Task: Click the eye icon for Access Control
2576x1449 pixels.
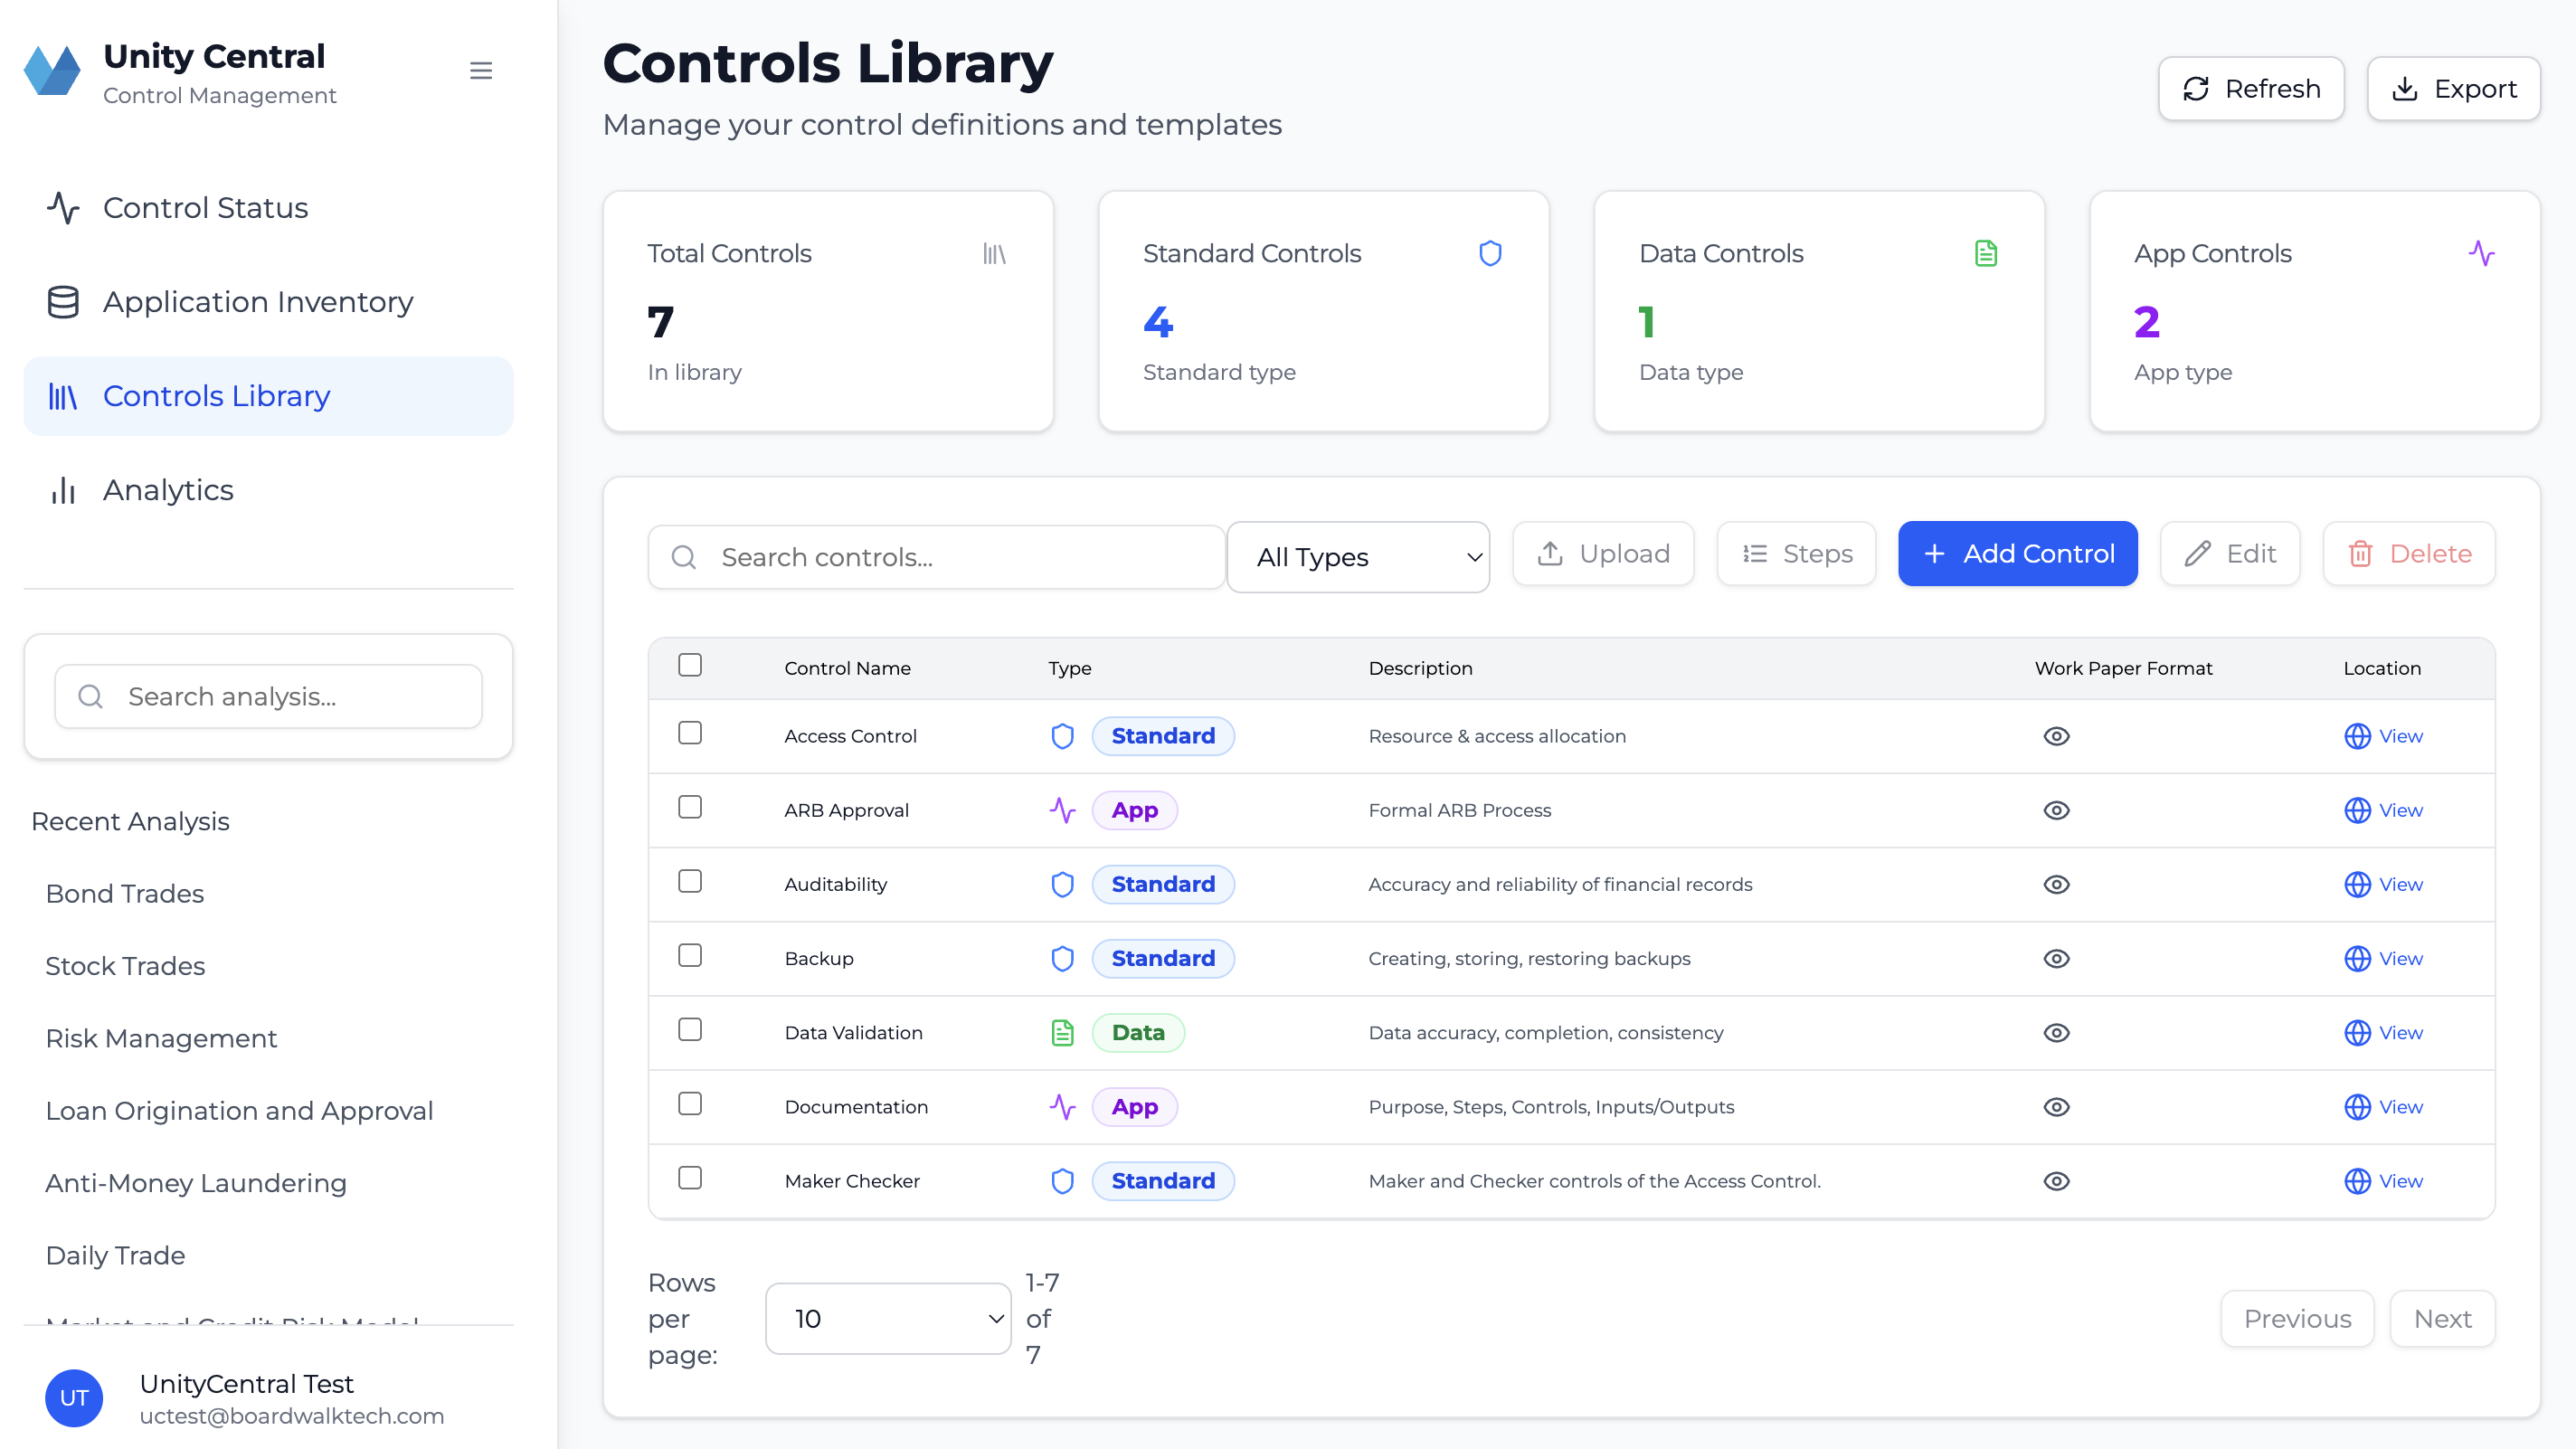Action: (2056, 736)
